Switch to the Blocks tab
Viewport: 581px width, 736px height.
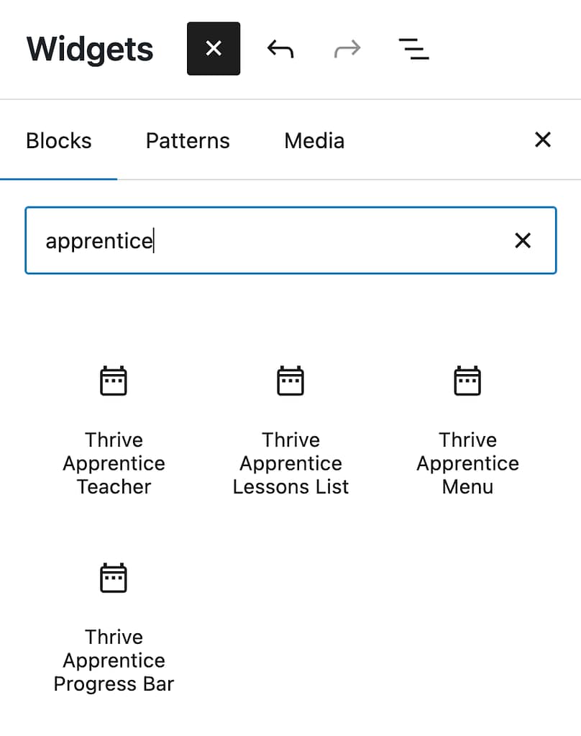[x=59, y=140]
